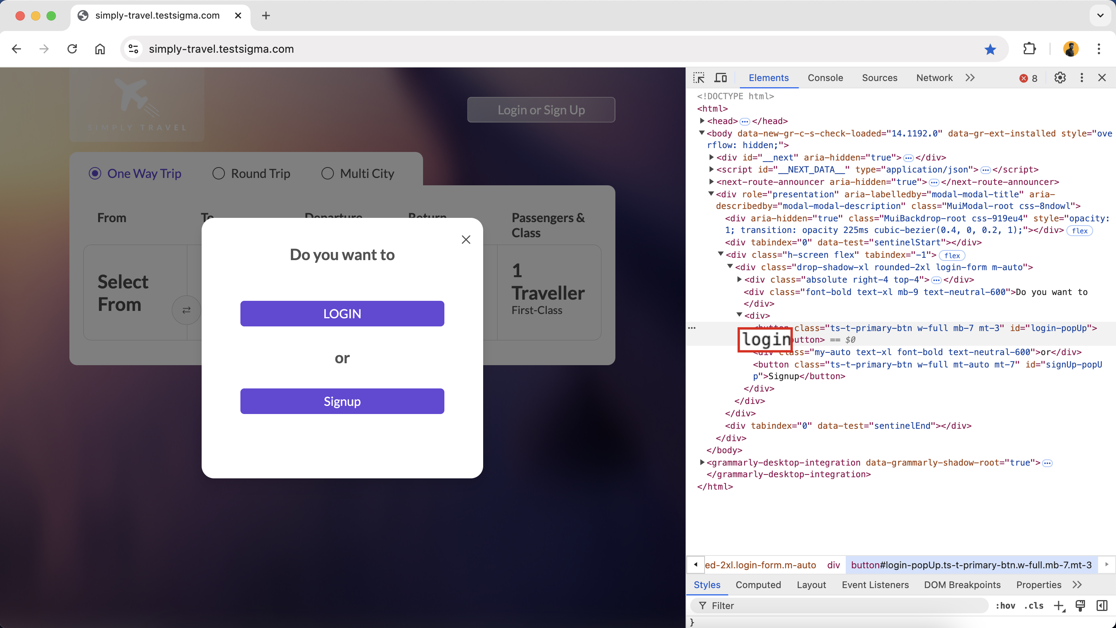Image resolution: width=1116 pixels, height=628 pixels.
Task: Switch to the Elements tab
Action: point(769,78)
